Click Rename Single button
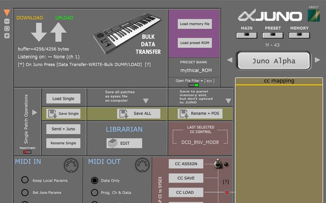Viewport: 326px width, 203px height. [x=63, y=143]
